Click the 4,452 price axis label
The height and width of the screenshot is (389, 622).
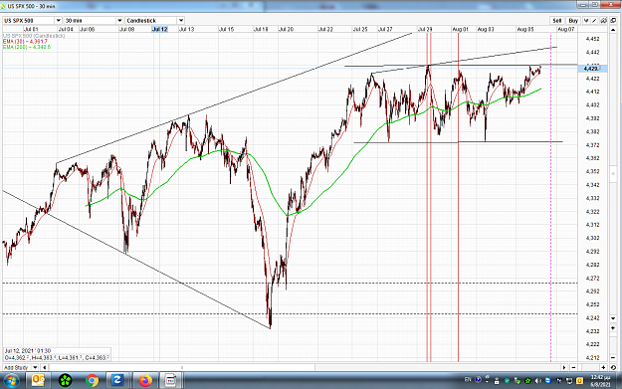point(592,39)
